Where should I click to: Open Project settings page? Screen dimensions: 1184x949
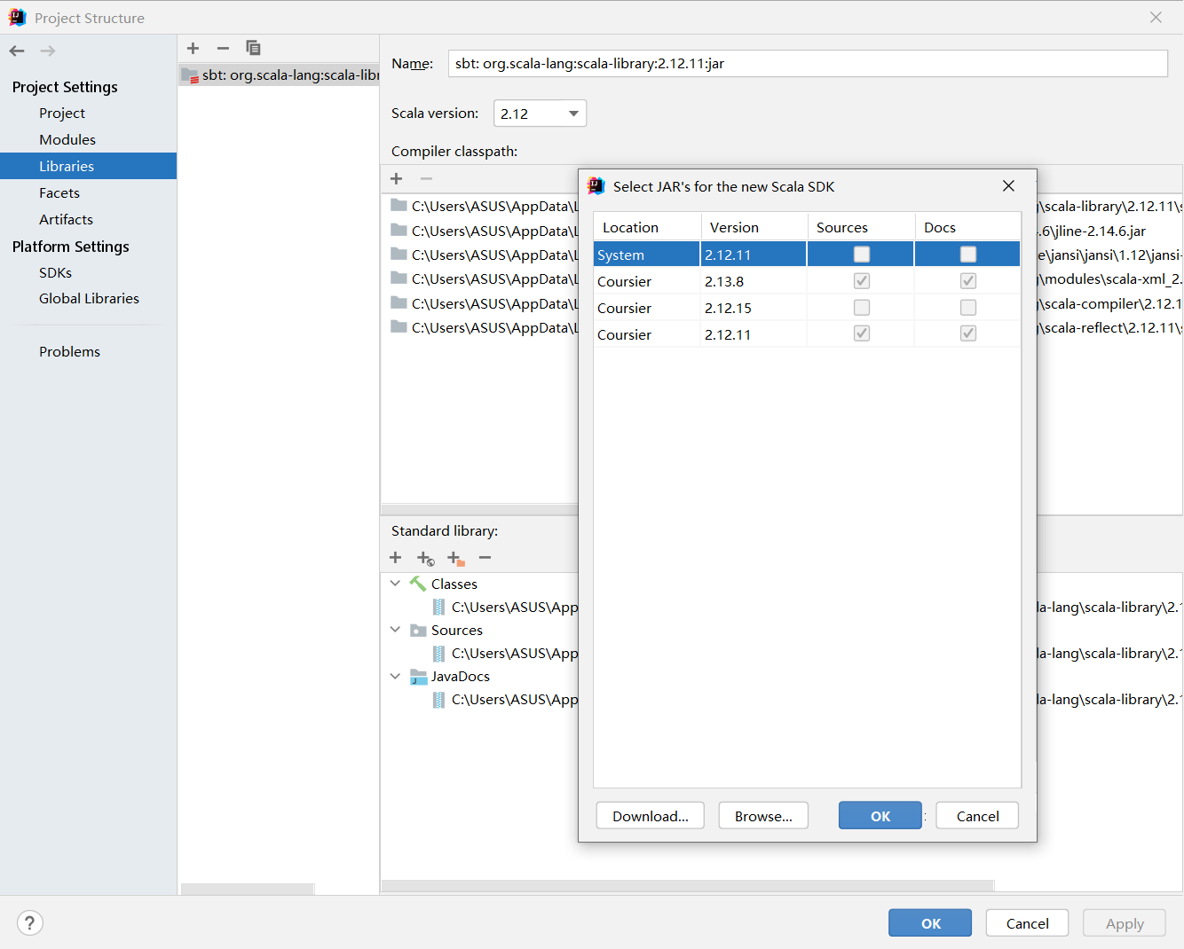(62, 113)
